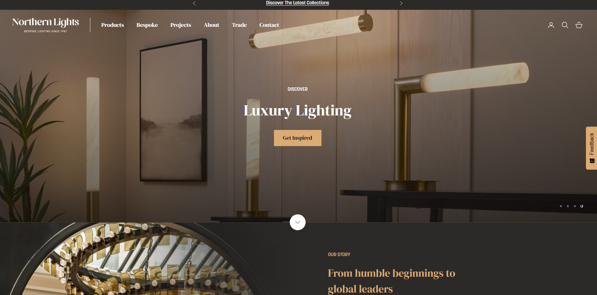Expand the Bespoke menu

coord(147,25)
